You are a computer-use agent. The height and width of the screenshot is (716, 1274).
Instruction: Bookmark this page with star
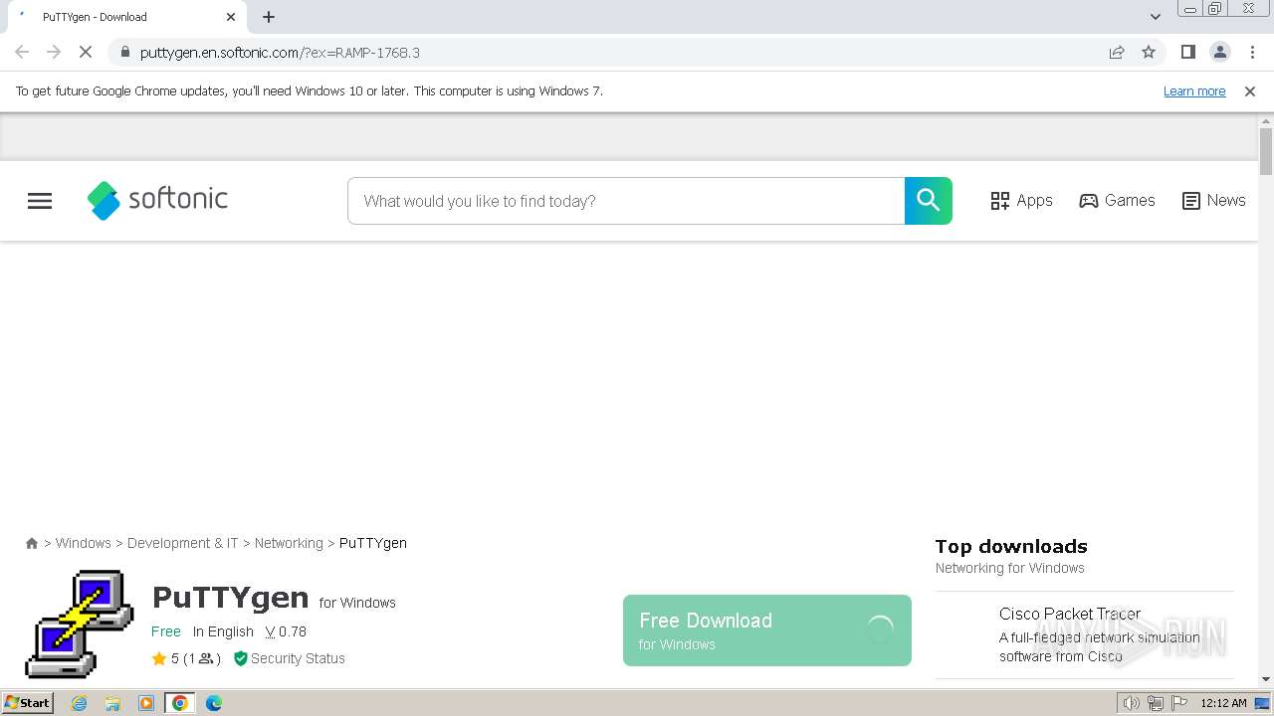(x=1149, y=52)
